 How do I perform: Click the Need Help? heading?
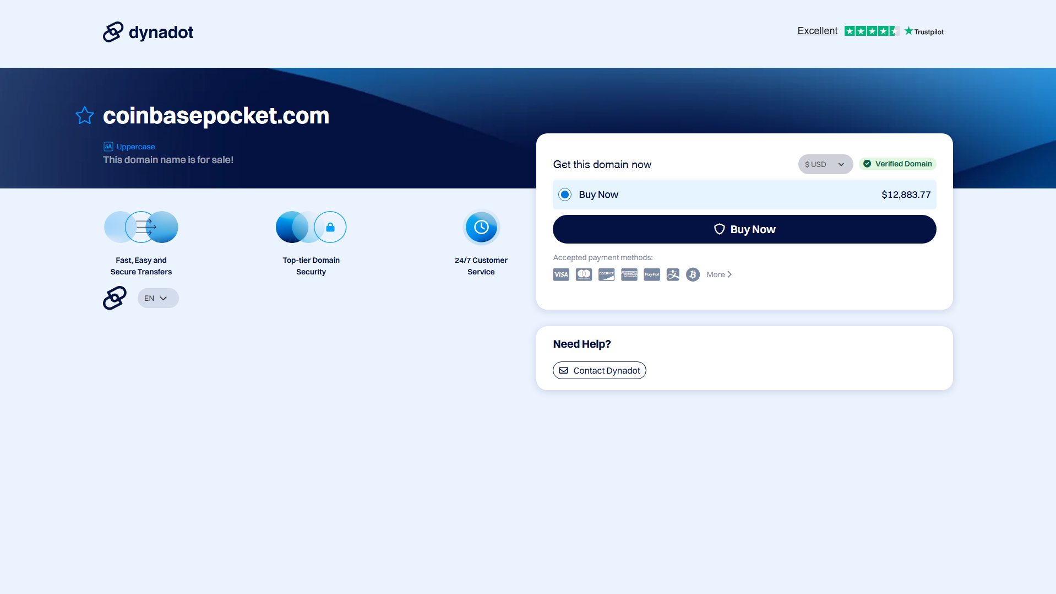[582, 344]
